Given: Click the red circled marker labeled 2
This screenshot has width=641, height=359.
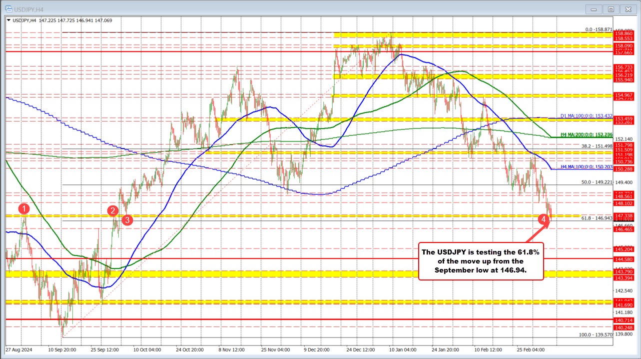Looking at the screenshot, I should coord(112,211).
